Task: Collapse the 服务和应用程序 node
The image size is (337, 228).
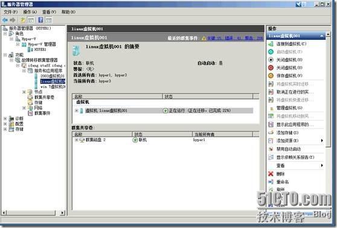Action: [x=24, y=71]
